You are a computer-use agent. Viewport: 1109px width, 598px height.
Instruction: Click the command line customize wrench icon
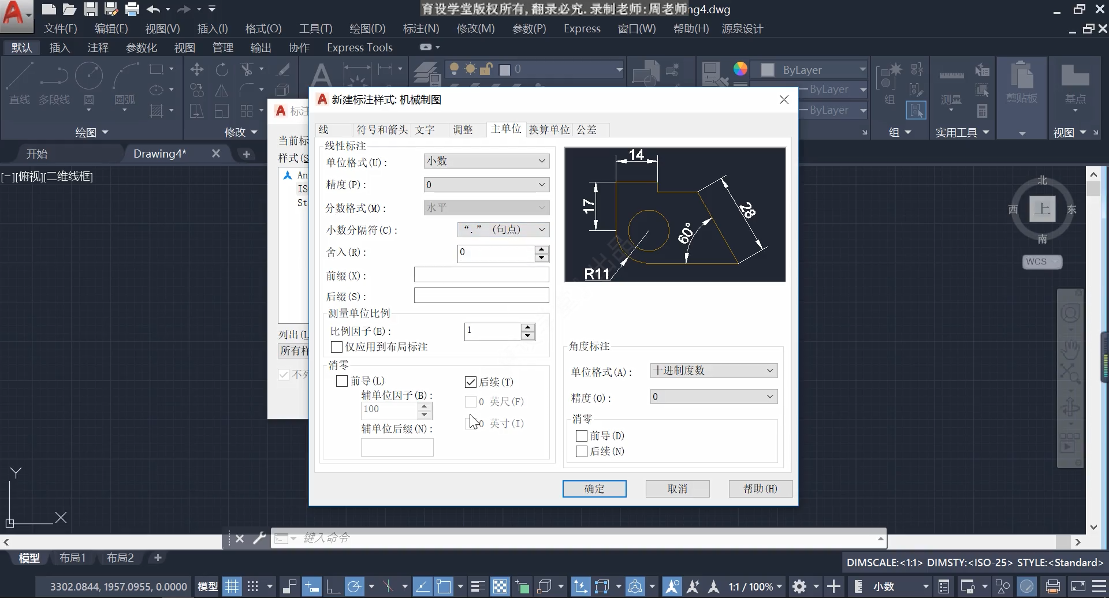pyautogui.click(x=259, y=538)
